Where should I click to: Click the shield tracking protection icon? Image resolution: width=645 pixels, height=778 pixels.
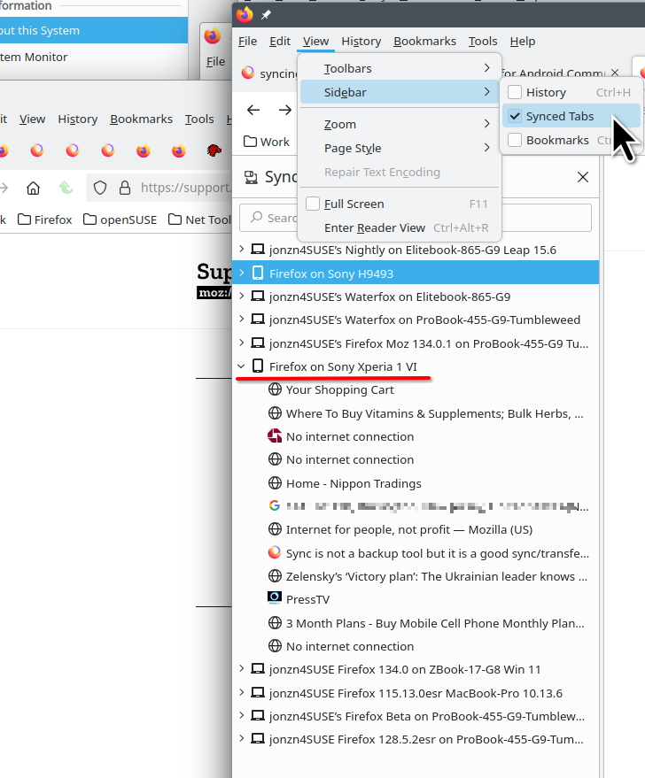click(x=100, y=188)
